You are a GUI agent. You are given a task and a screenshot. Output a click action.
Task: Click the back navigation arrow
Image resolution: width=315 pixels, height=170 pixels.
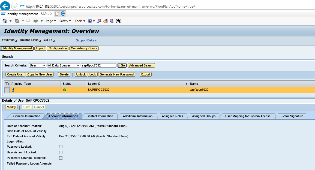coord(5,6)
